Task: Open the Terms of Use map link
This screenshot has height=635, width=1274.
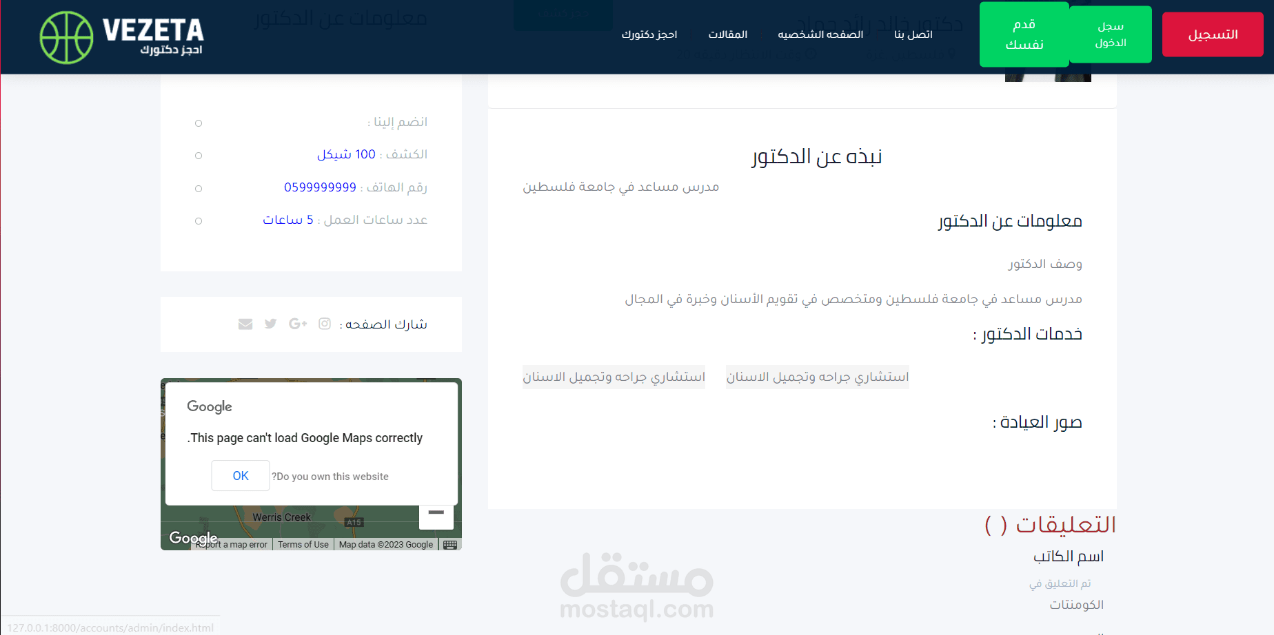Action: [x=303, y=545]
